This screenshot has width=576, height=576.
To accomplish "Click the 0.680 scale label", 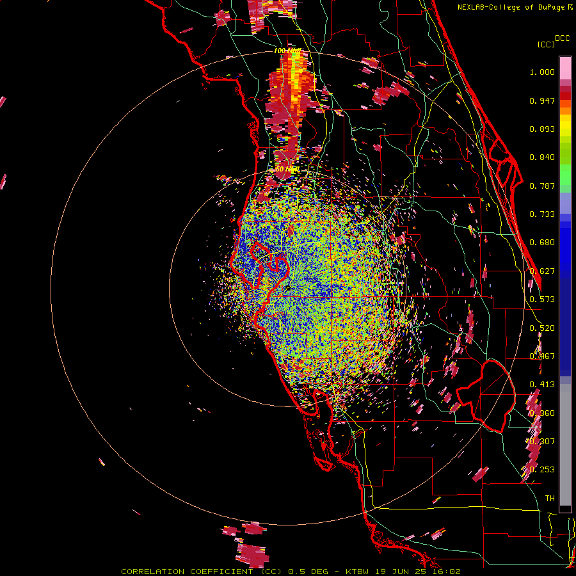I will click(x=542, y=243).
